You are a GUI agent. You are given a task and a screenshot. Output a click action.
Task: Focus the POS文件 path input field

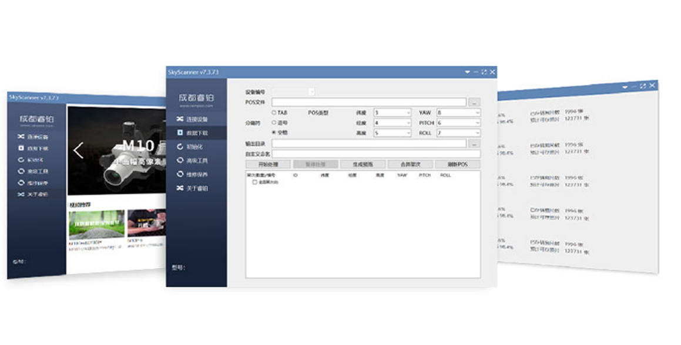point(369,103)
